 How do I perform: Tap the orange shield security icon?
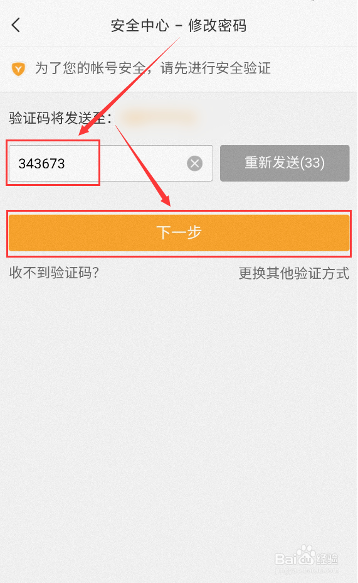[18, 68]
